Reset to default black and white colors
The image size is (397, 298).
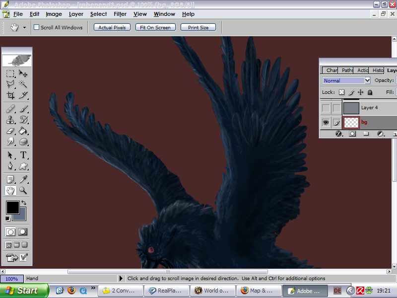tap(7, 219)
